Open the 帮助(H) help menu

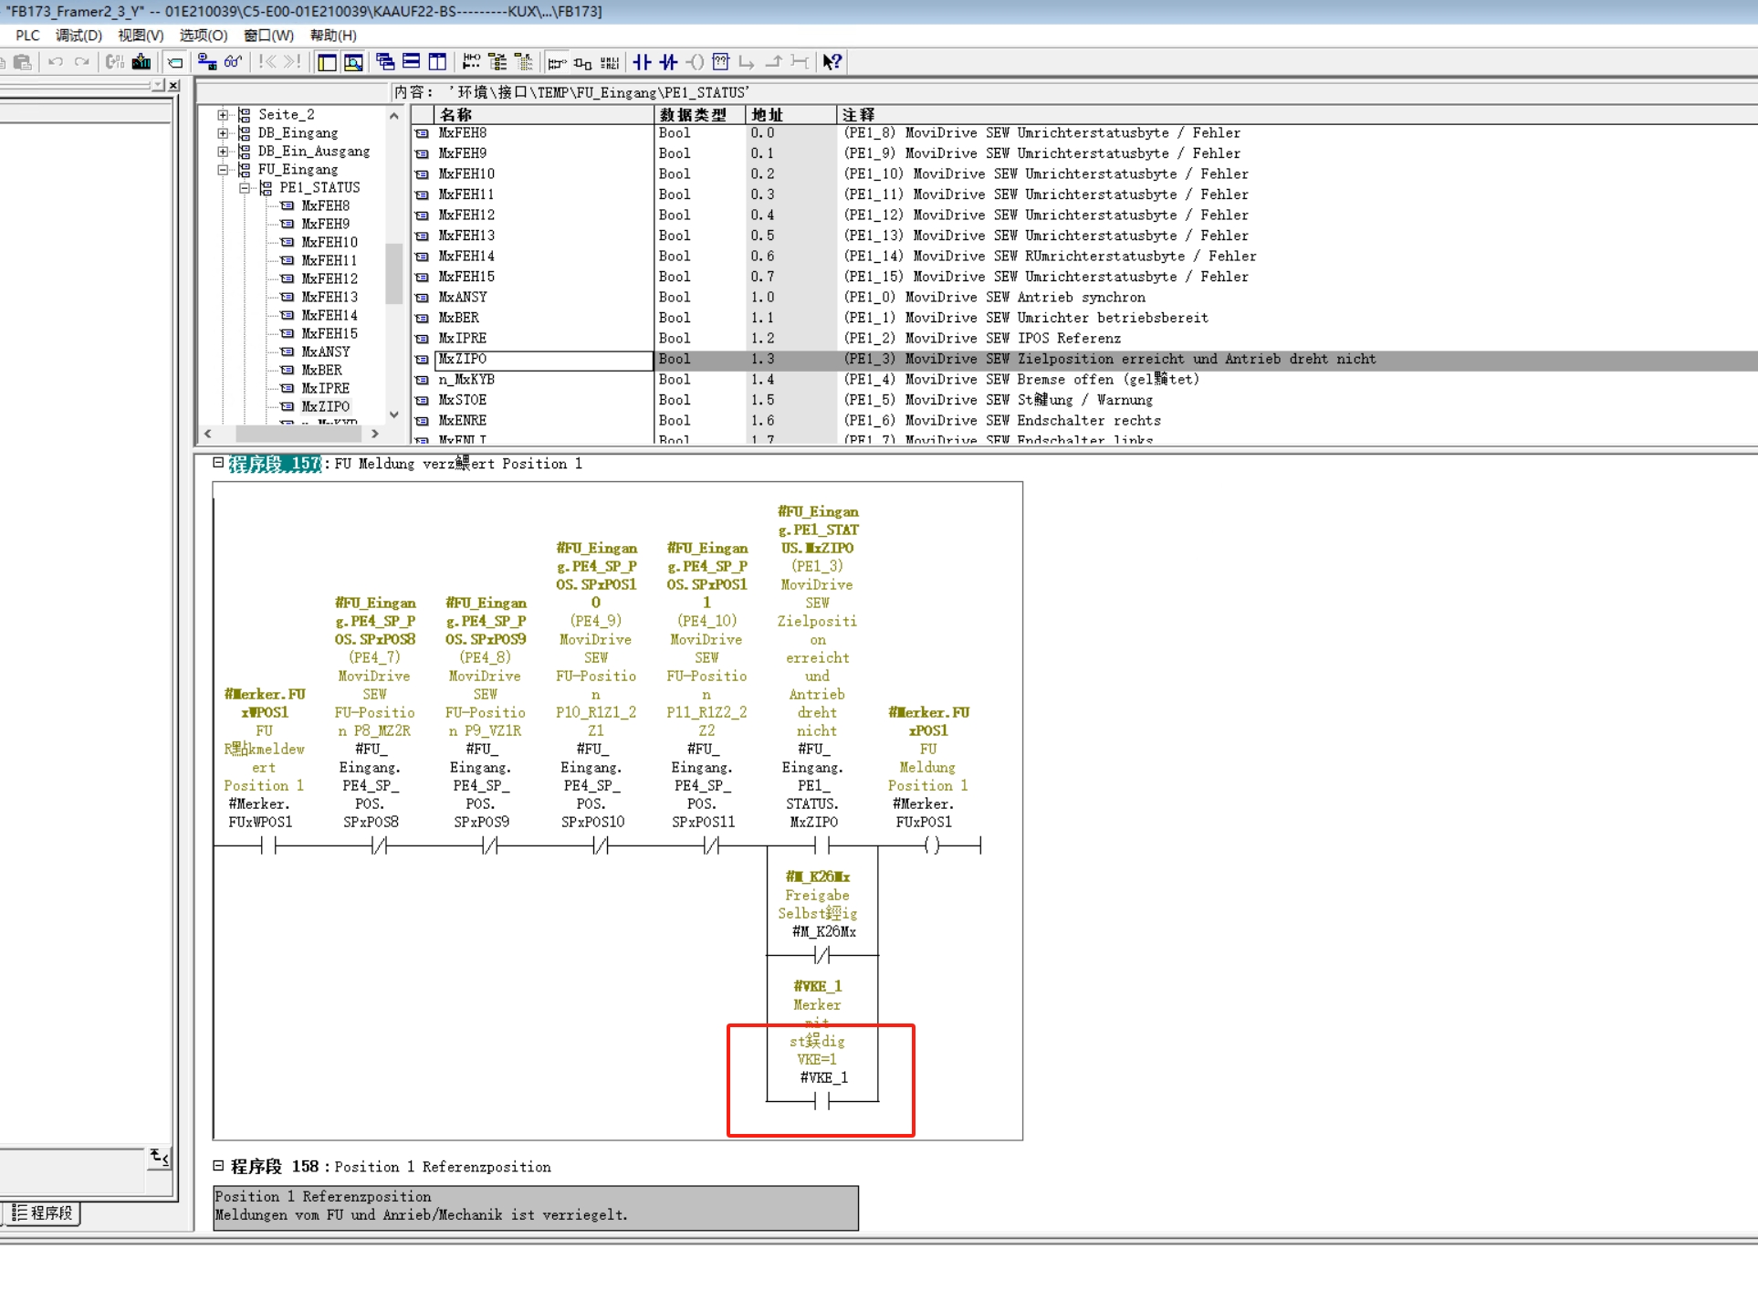tap(333, 36)
